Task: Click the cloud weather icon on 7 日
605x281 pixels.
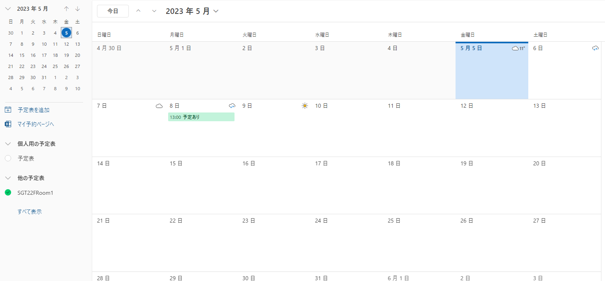Action: coord(159,106)
